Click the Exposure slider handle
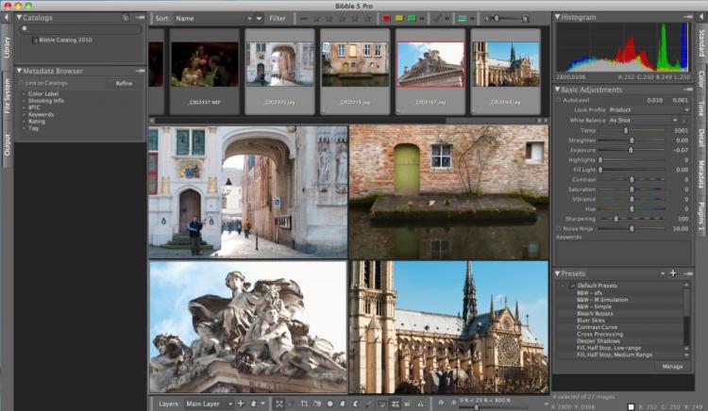This screenshot has width=708, height=411. click(x=631, y=150)
